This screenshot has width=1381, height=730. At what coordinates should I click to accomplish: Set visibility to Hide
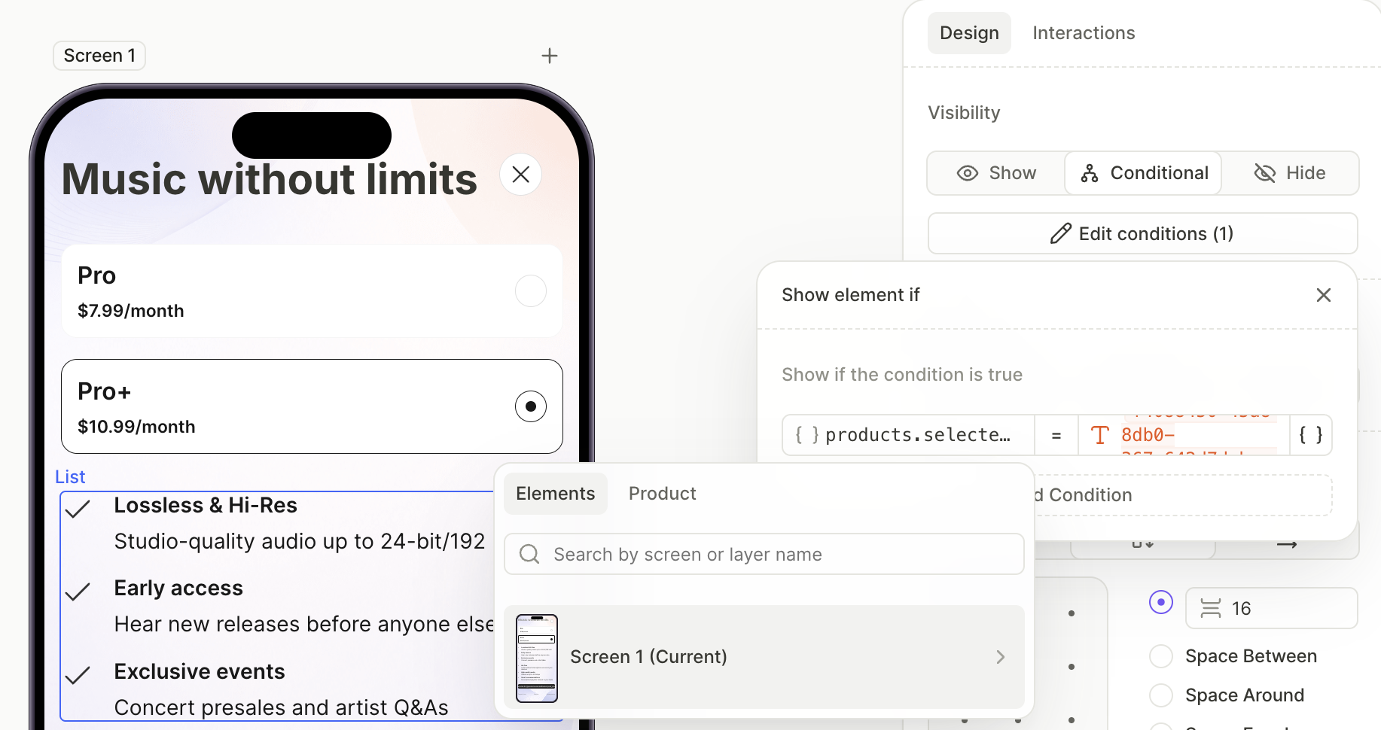[x=1289, y=173]
